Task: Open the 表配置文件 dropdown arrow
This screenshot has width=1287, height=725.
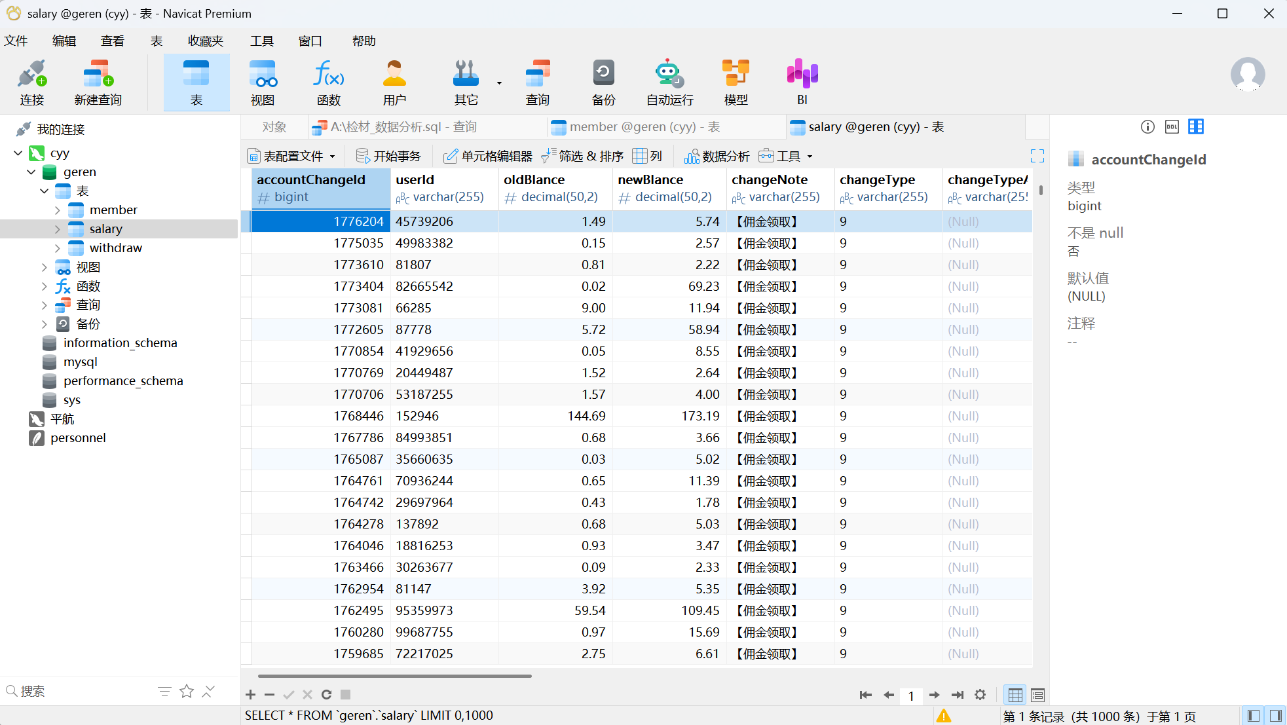Action: pyautogui.click(x=333, y=157)
